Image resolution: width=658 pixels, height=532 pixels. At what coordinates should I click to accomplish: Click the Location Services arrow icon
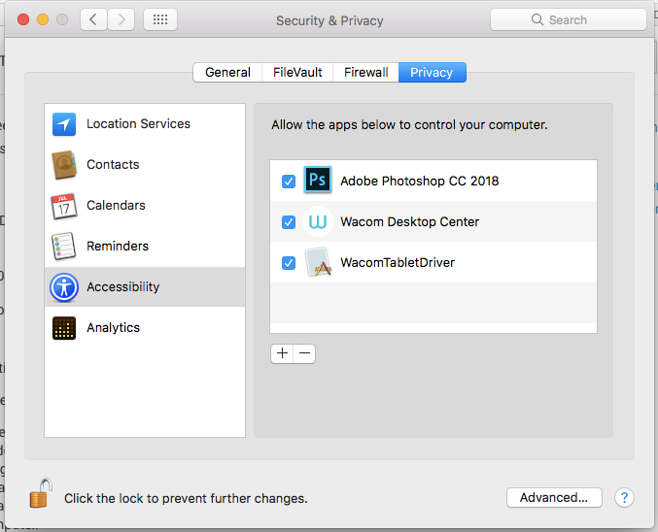64,124
